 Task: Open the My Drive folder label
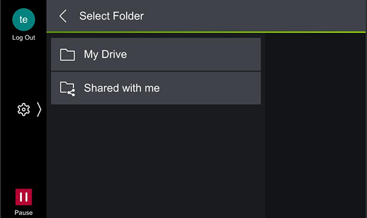[x=105, y=54]
